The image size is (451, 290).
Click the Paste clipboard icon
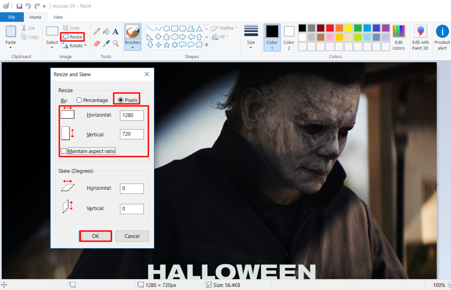pyautogui.click(x=11, y=31)
